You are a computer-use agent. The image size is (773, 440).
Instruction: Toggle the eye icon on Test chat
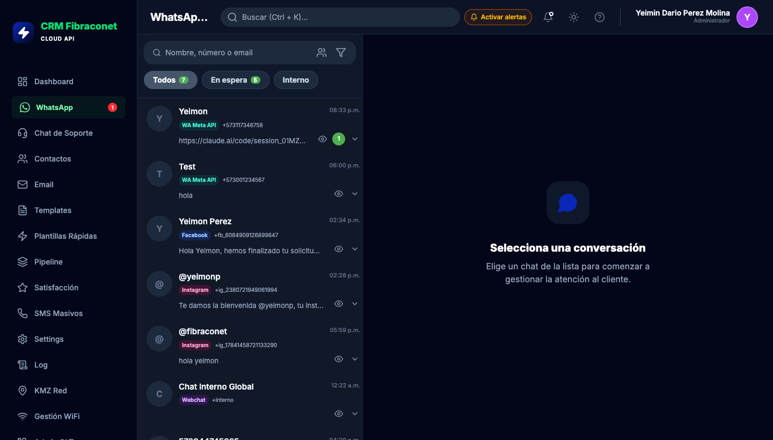click(x=339, y=194)
